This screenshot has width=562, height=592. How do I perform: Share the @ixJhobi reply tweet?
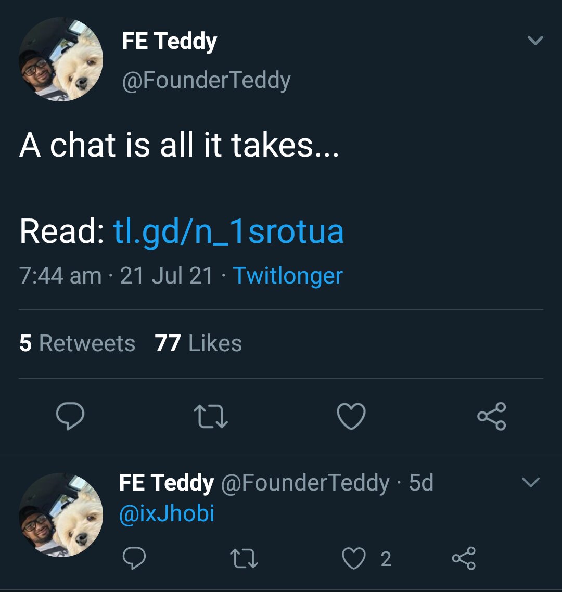coord(464,559)
